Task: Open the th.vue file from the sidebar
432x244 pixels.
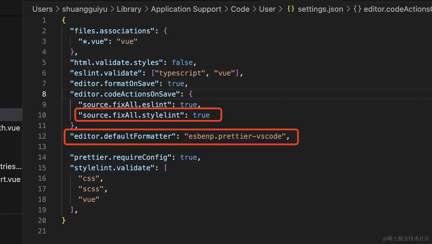Action: 10,128
